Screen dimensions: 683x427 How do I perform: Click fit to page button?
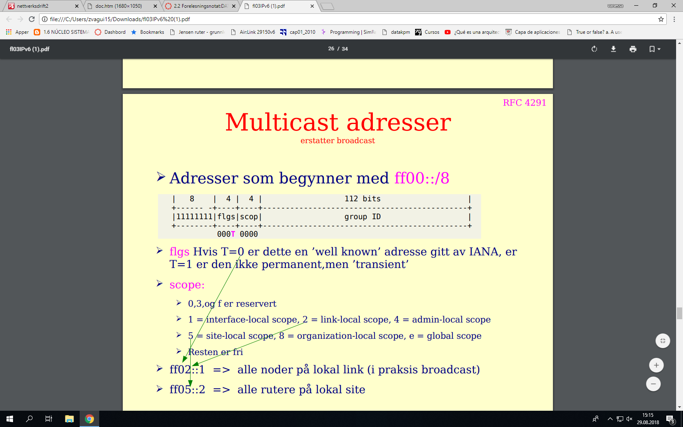pos(663,341)
